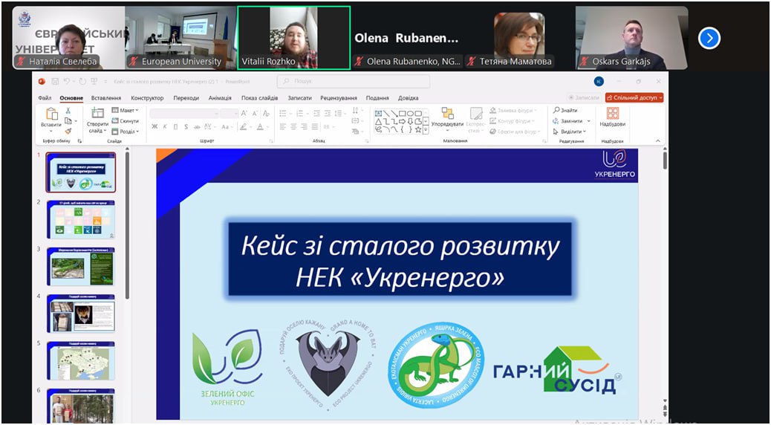
Task: Toggle italic (К) formatting
Action: (x=165, y=127)
